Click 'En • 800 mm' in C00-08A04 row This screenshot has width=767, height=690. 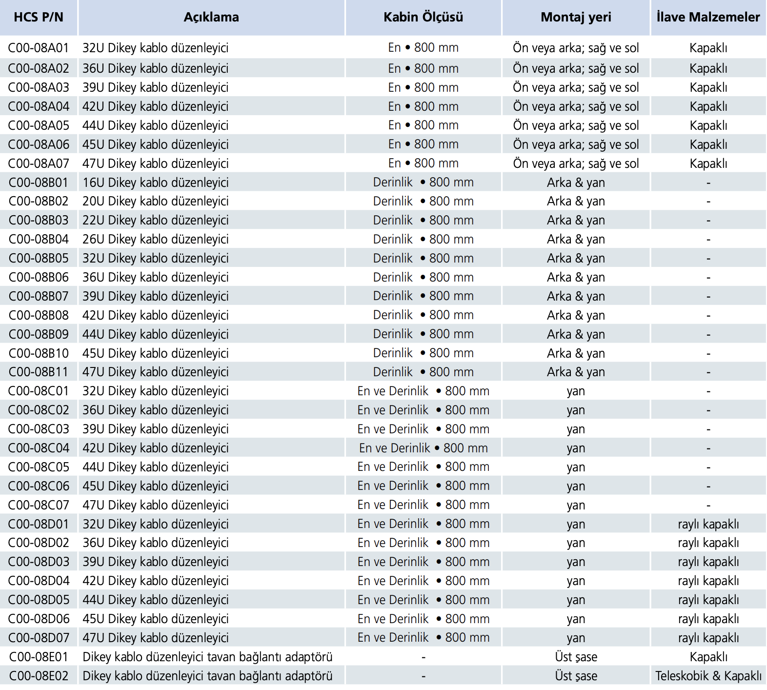pos(424,106)
